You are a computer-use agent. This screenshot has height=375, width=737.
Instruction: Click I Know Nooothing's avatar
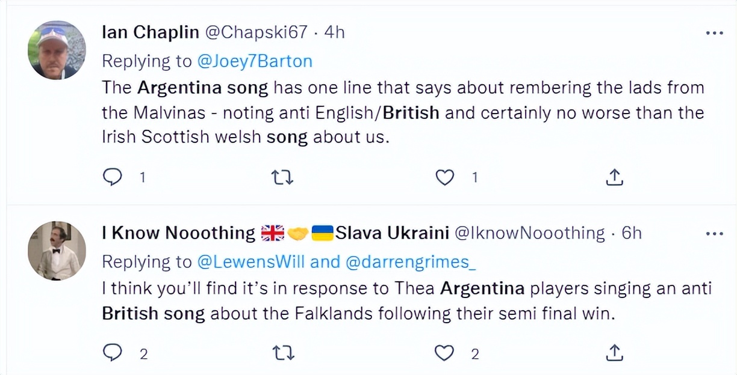click(x=56, y=249)
